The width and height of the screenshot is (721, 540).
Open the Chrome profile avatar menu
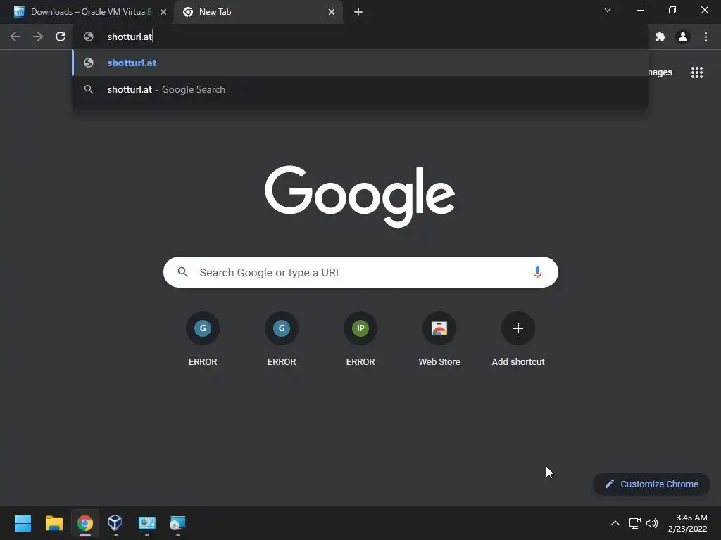click(x=683, y=37)
